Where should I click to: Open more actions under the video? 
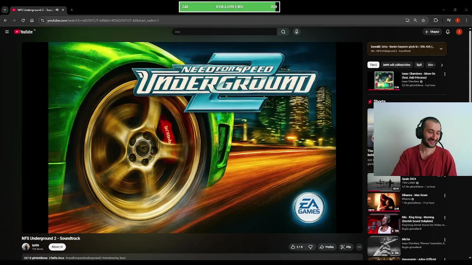click(x=359, y=247)
